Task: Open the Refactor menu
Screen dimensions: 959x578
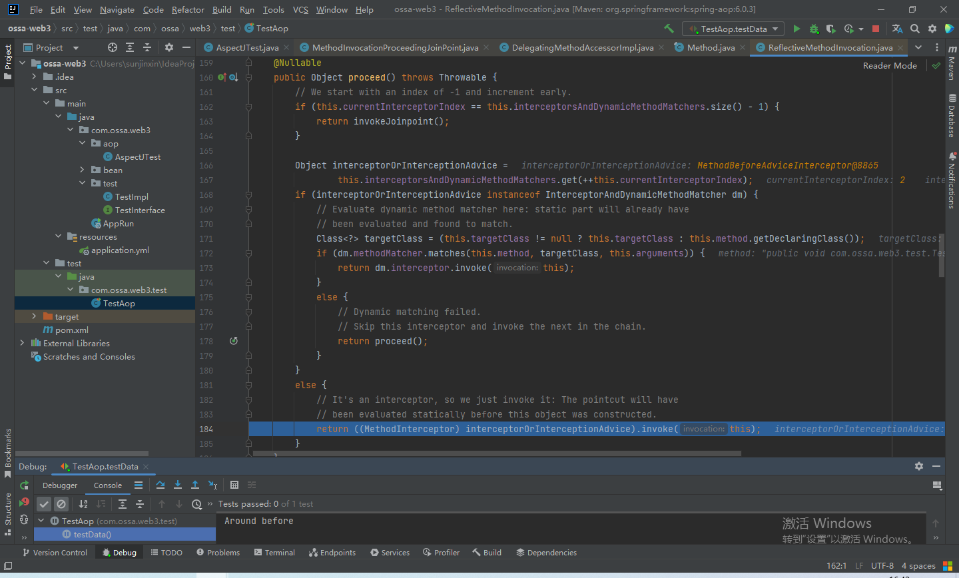Action: click(188, 9)
